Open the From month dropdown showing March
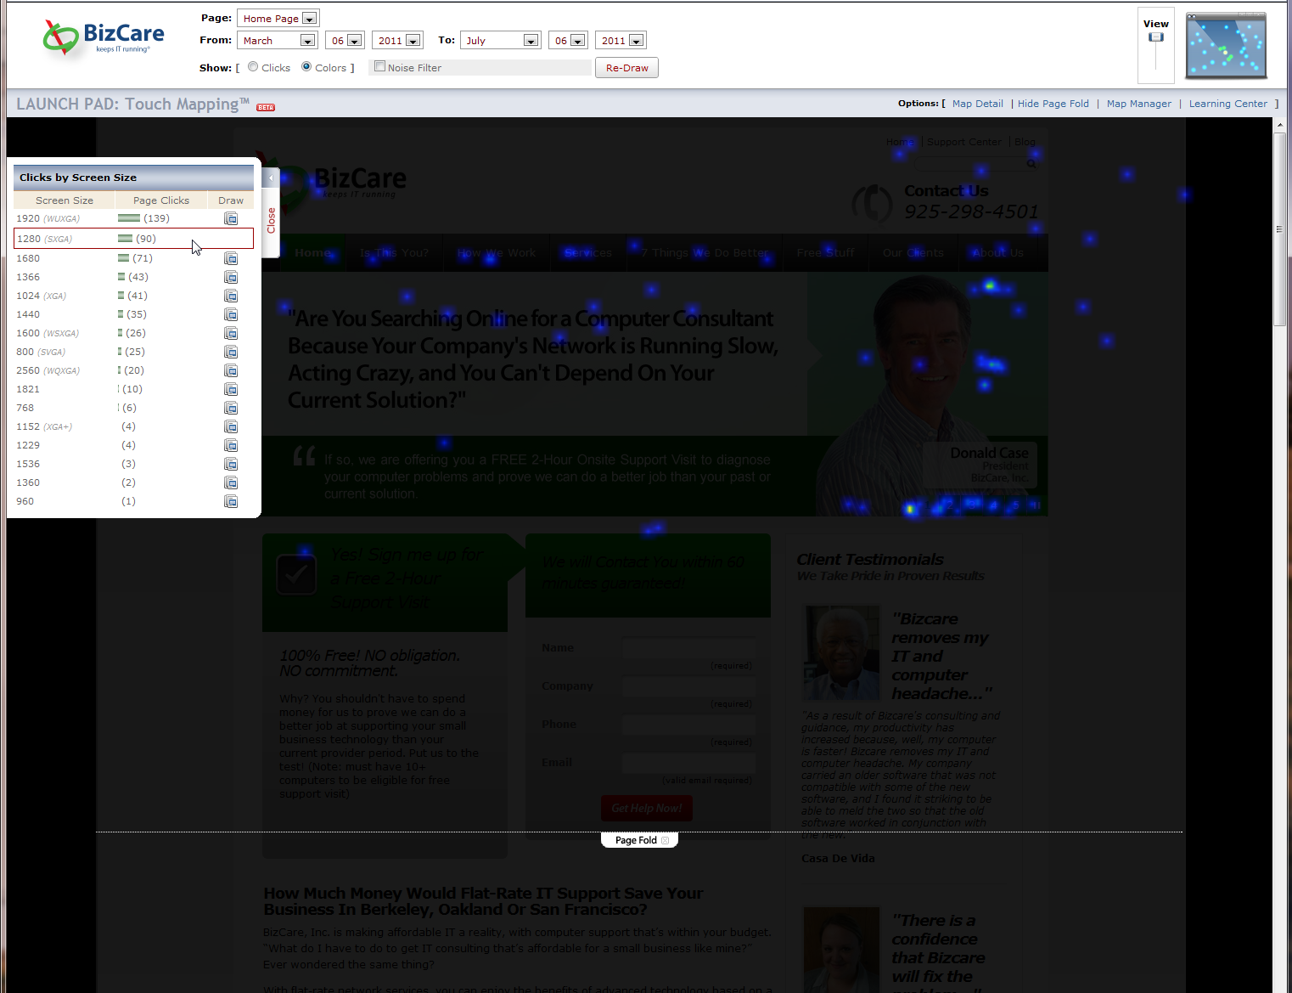This screenshot has height=993, width=1292. (x=277, y=40)
